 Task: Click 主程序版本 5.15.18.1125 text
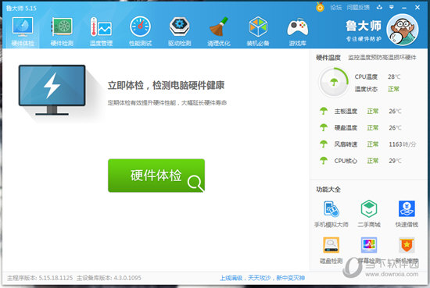tap(40, 278)
